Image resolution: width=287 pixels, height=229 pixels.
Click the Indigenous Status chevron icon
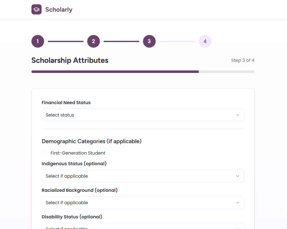point(238,176)
